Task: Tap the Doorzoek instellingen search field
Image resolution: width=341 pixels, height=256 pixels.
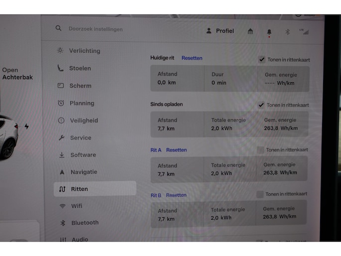Action: tap(96, 29)
